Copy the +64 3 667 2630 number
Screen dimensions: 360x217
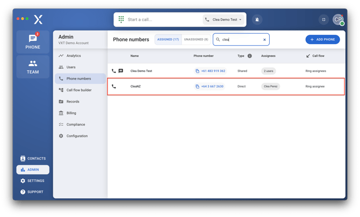(197, 86)
